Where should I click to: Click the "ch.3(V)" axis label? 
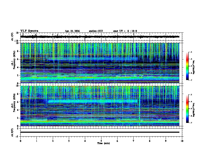pyautogui.click(x=12, y=132)
